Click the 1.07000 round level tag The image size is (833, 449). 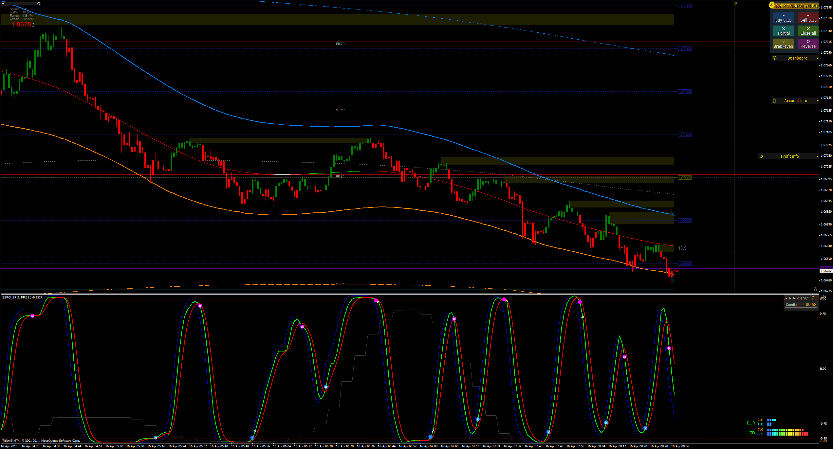(x=685, y=178)
